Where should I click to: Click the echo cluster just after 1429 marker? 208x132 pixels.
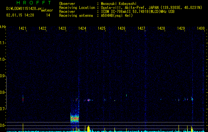click(x=192, y=99)
